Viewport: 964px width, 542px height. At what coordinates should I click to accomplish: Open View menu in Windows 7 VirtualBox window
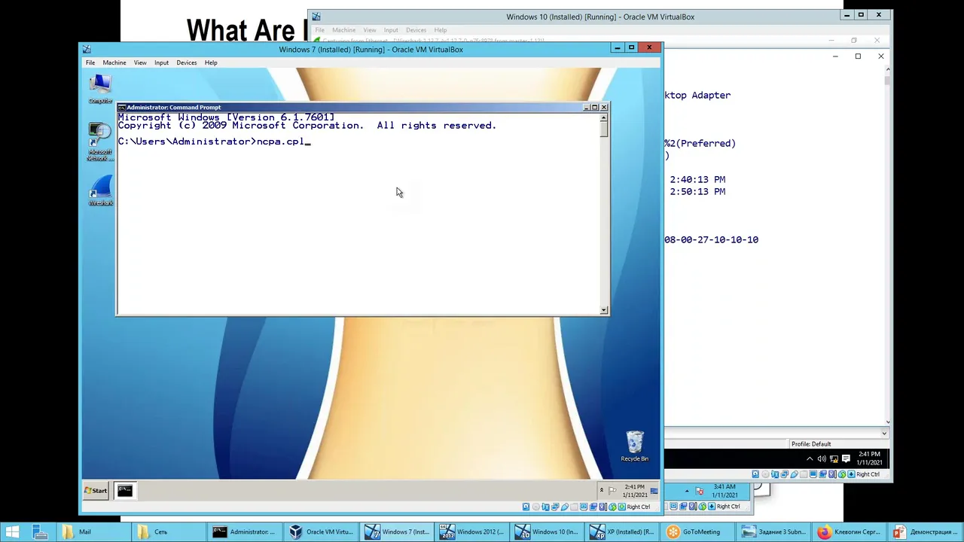140,62
